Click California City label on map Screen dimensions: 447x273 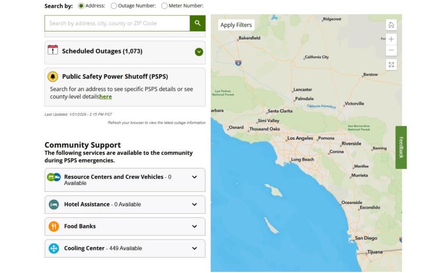pyautogui.click(x=316, y=57)
